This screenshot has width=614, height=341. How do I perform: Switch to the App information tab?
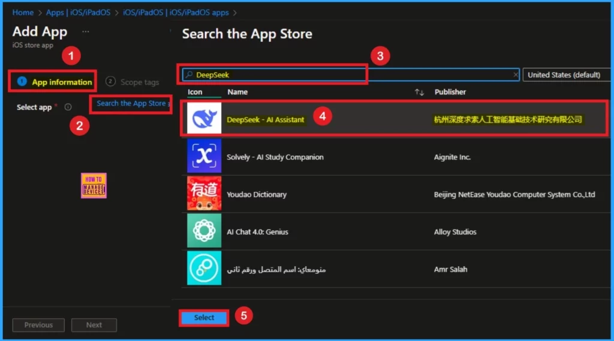pyautogui.click(x=55, y=82)
